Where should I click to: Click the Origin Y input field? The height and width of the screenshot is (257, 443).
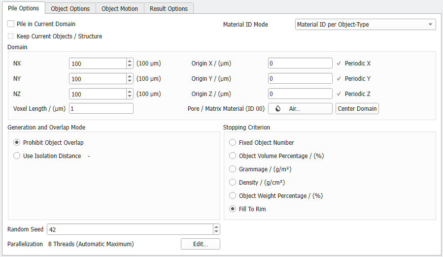tap(300, 78)
